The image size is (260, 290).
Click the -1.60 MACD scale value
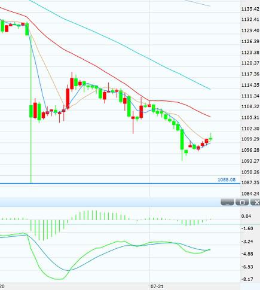click(247, 228)
